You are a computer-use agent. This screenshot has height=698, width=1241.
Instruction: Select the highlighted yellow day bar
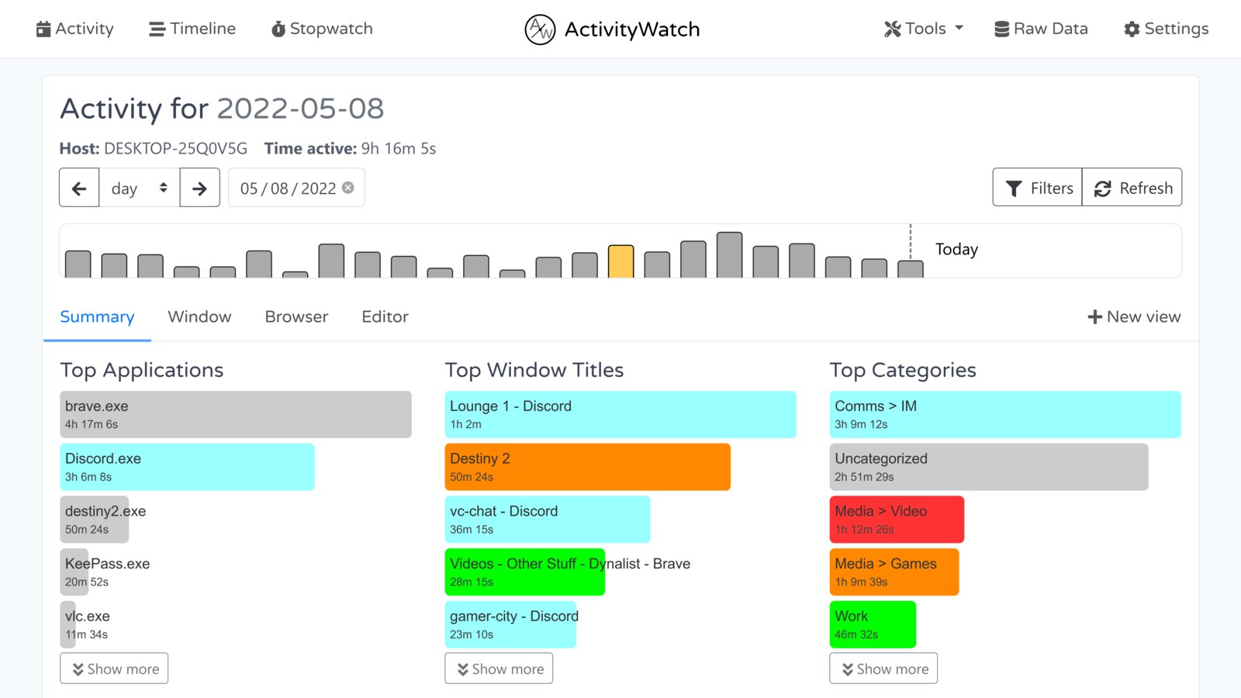[x=621, y=261]
